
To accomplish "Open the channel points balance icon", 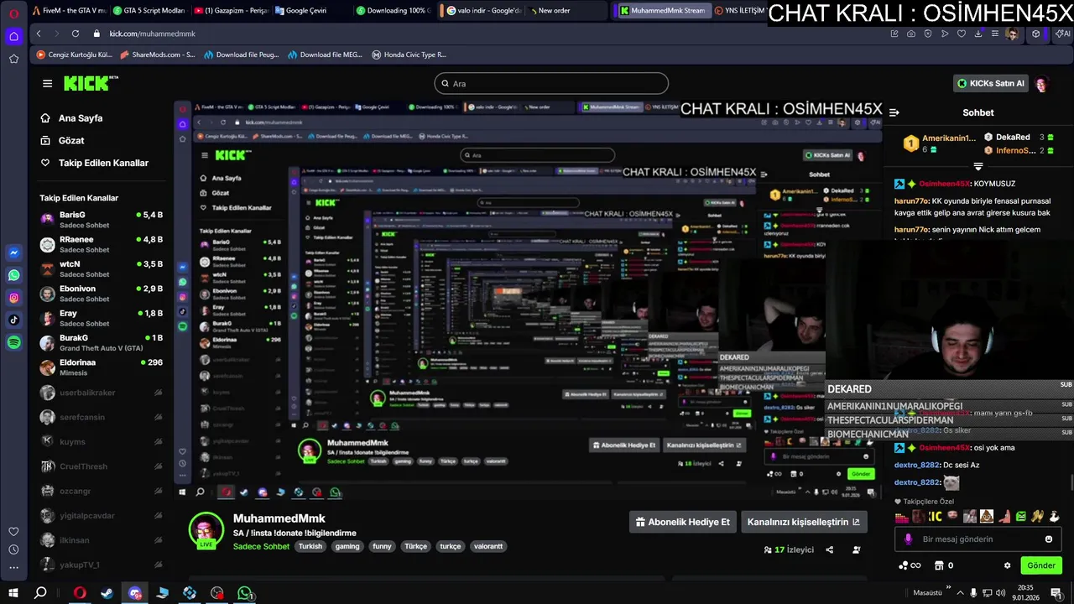I will coord(909,565).
